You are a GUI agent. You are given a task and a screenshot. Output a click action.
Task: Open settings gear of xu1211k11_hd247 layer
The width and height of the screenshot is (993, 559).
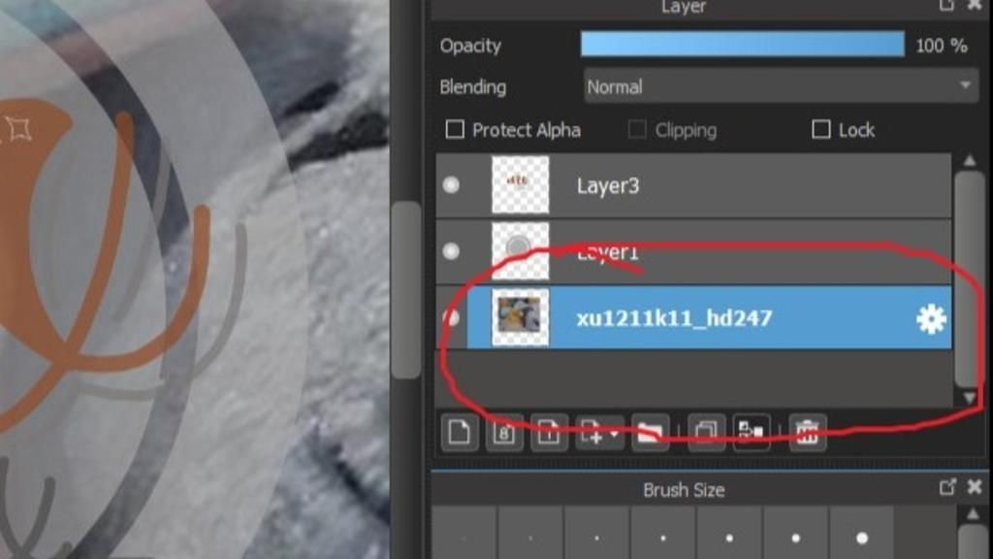click(931, 318)
